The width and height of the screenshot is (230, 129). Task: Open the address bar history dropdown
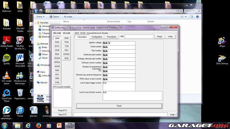click(x=177, y=11)
